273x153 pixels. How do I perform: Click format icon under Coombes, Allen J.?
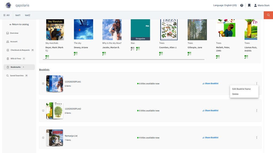(x=161, y=53)
